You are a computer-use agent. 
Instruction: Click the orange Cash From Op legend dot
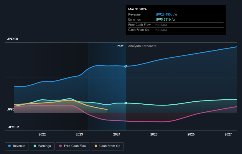96,146
